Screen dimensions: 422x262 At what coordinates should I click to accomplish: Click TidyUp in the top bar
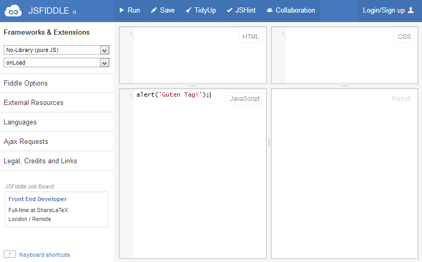pyautogui.click(x=205, y=10)
